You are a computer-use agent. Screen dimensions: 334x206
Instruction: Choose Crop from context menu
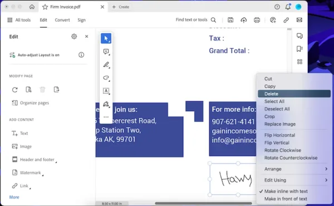pyautogui.click(x=294, y=117)
